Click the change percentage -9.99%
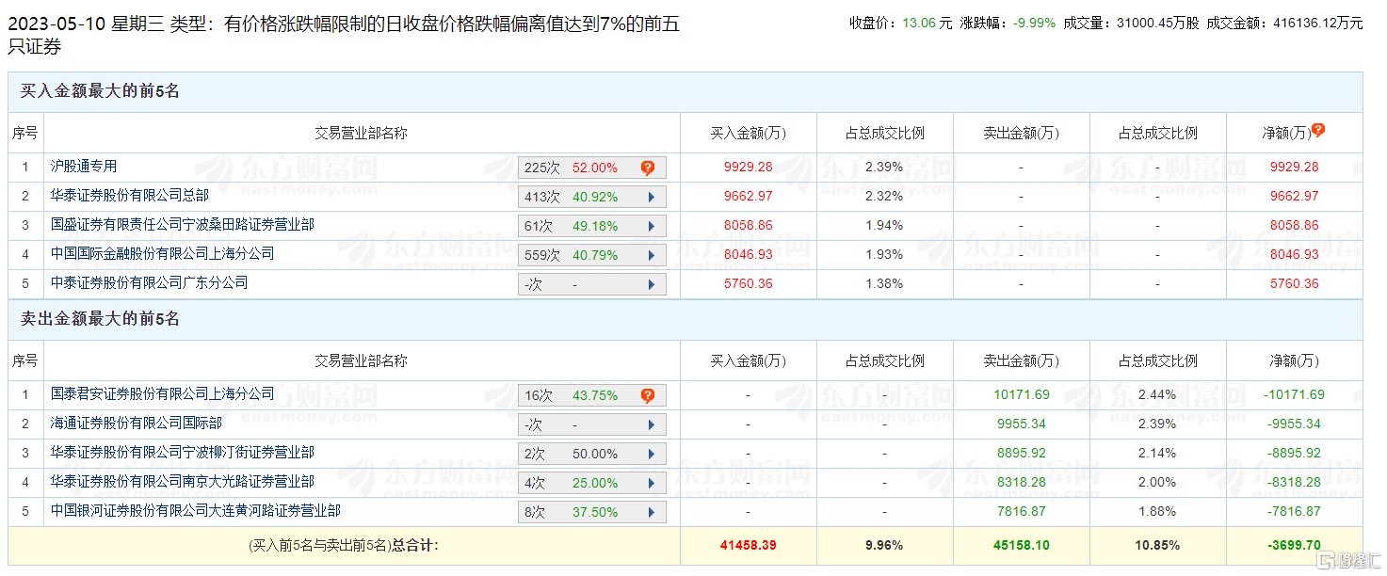The height and width of the screenshot is (576, 1387). click(1034, 24)
